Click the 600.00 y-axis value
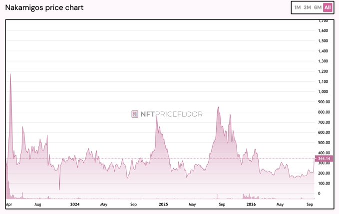 click(324, 132)
